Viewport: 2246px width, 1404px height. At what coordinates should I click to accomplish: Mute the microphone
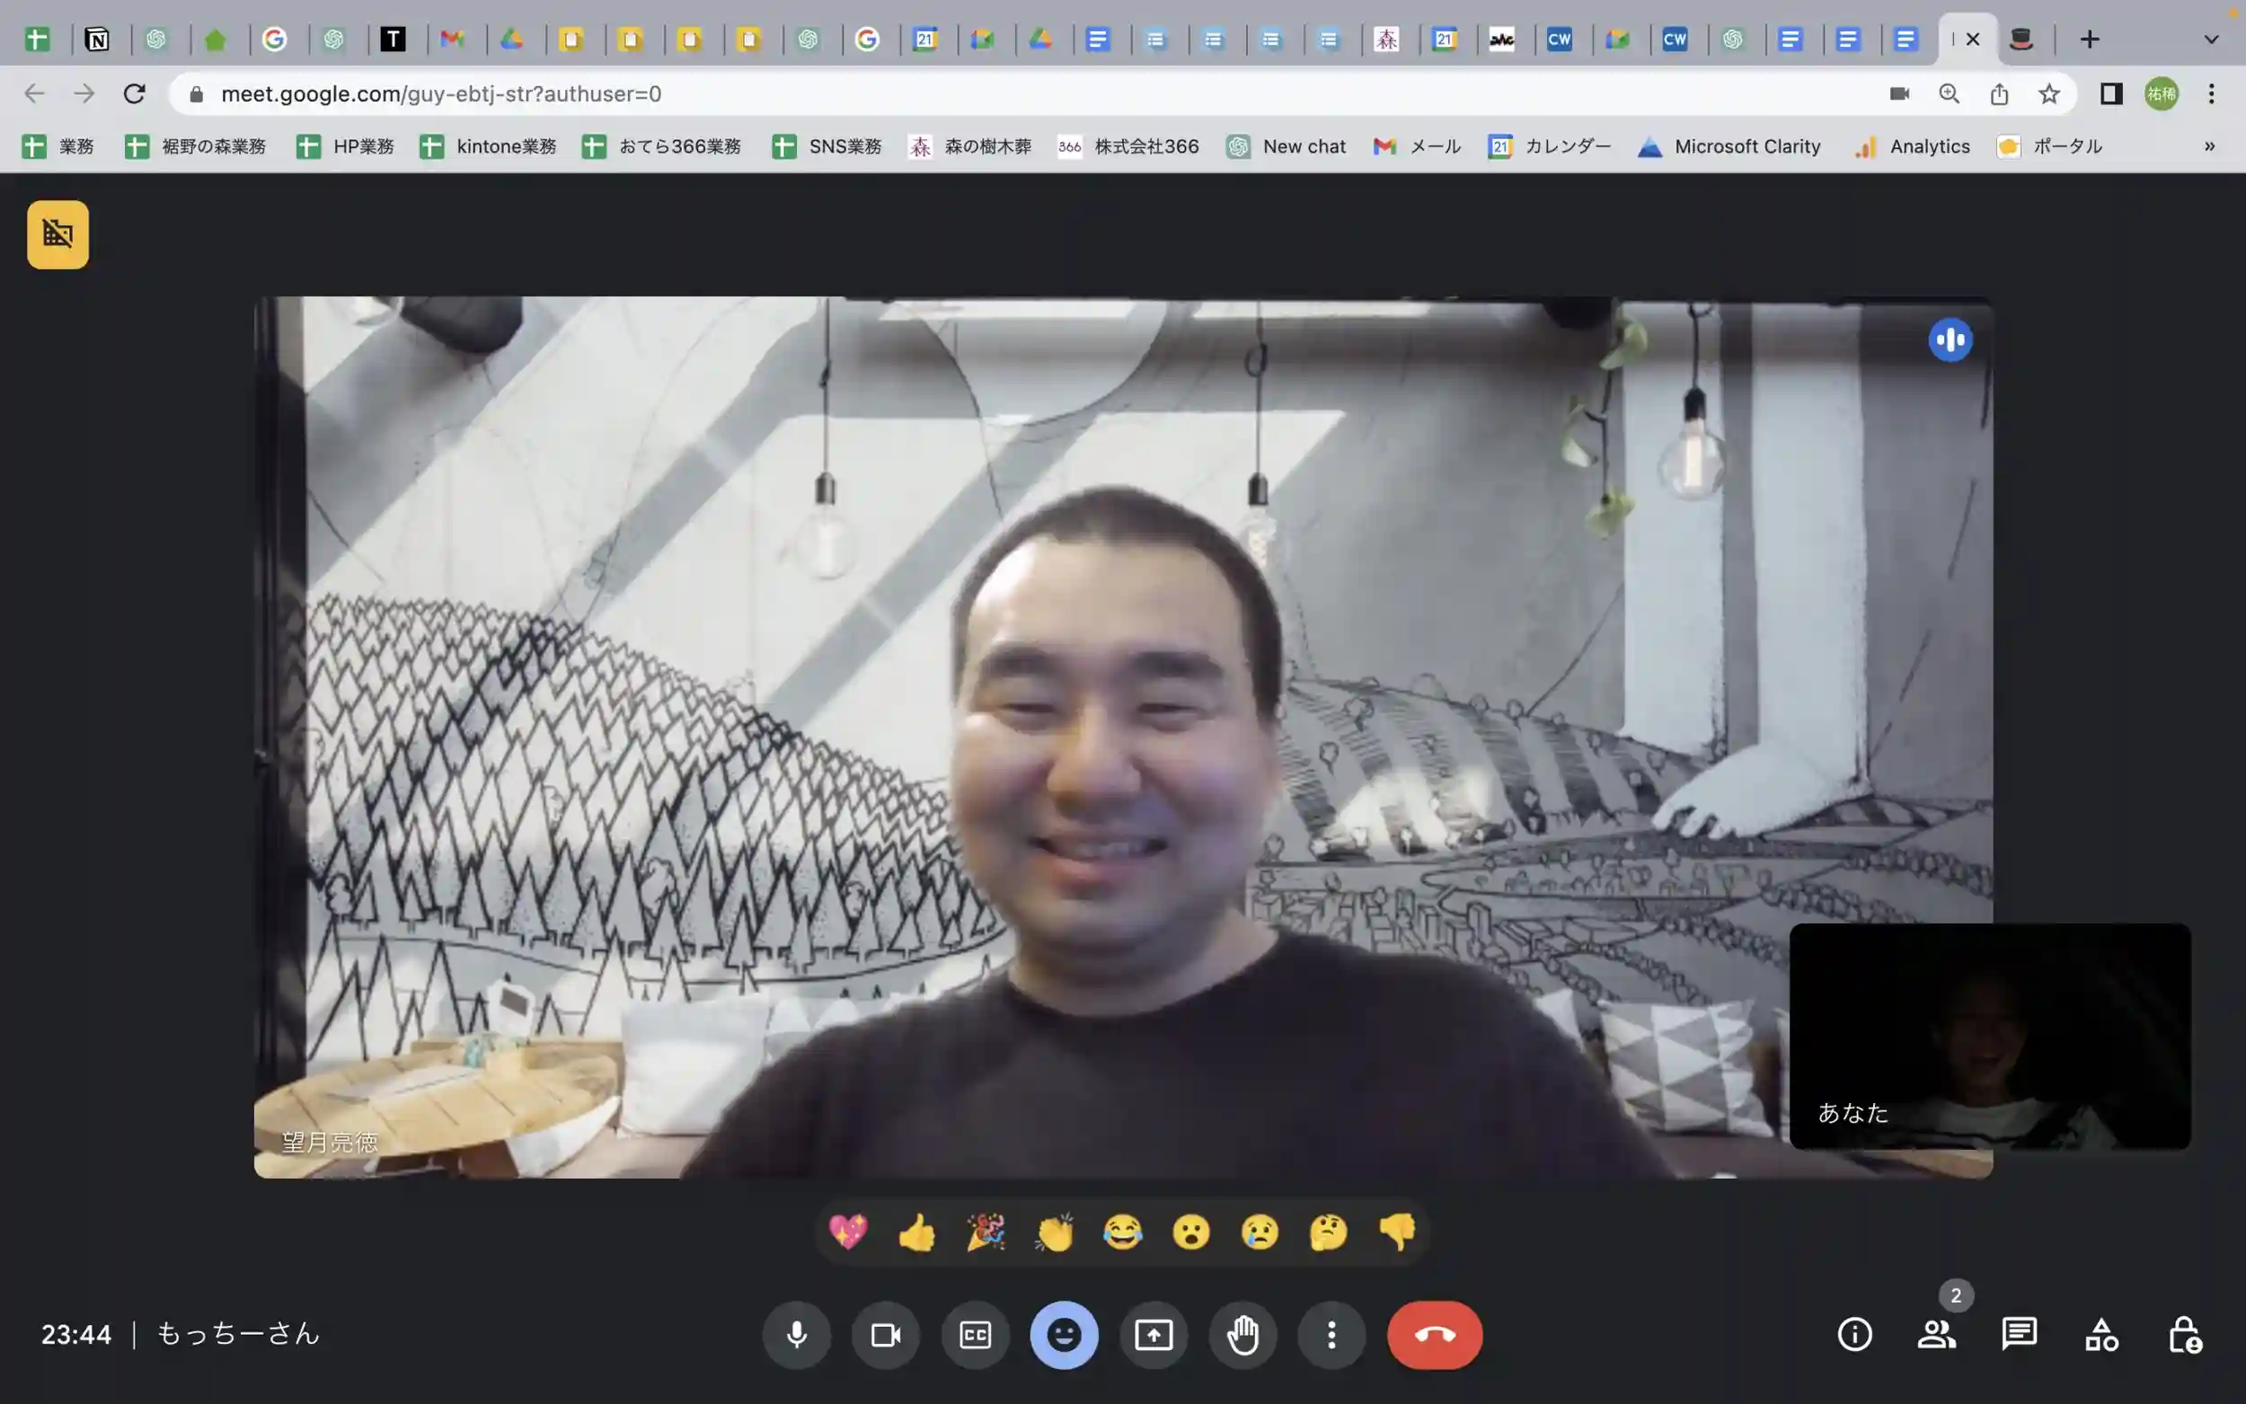coord(796,1334)
